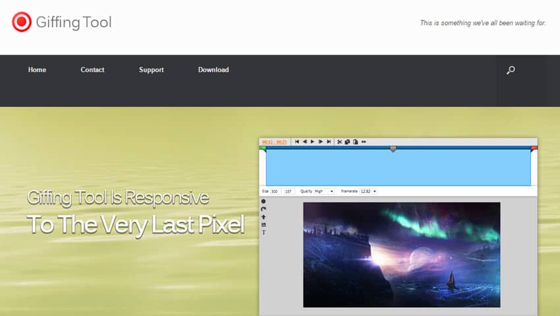Open the Contact menu item

pos(92,70)
